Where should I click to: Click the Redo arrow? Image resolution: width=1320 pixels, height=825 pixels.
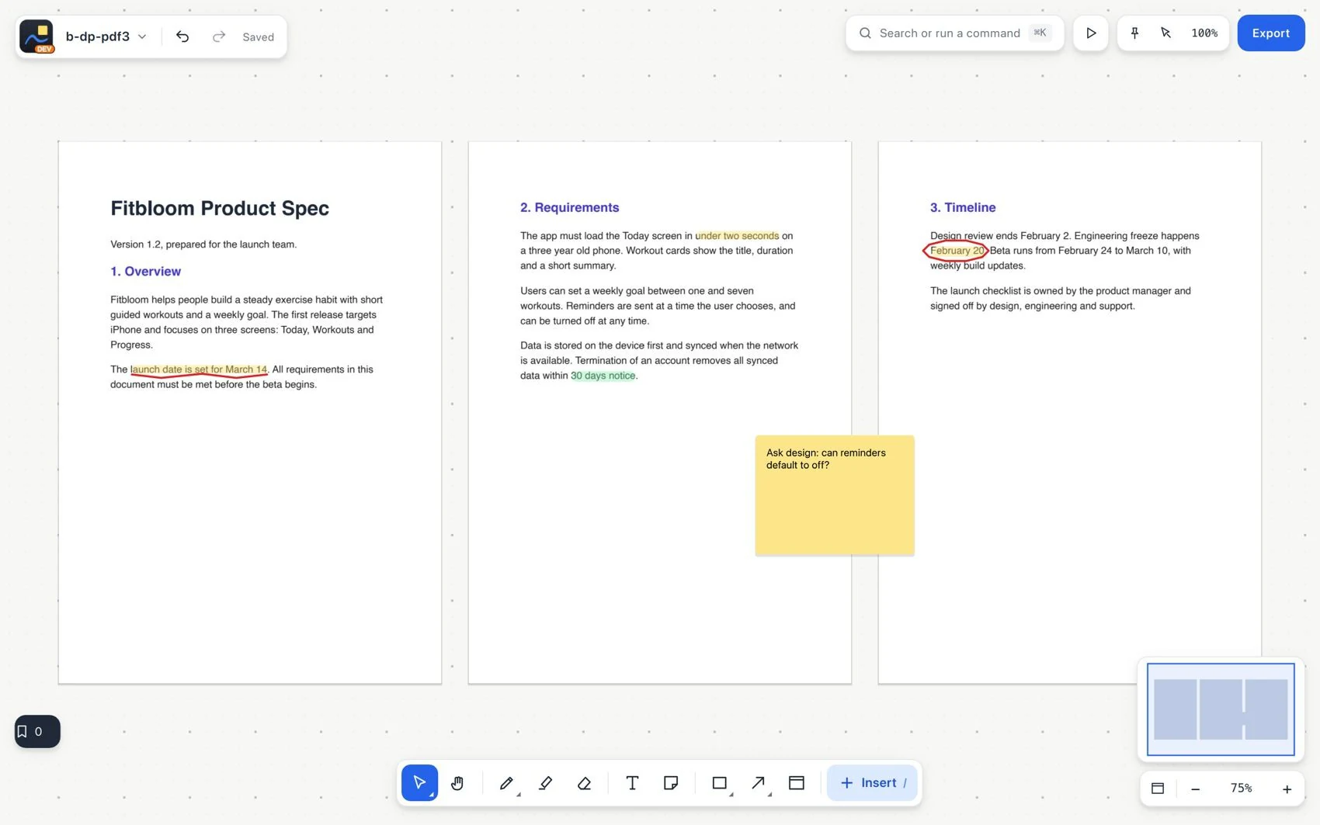coord(219,36)
